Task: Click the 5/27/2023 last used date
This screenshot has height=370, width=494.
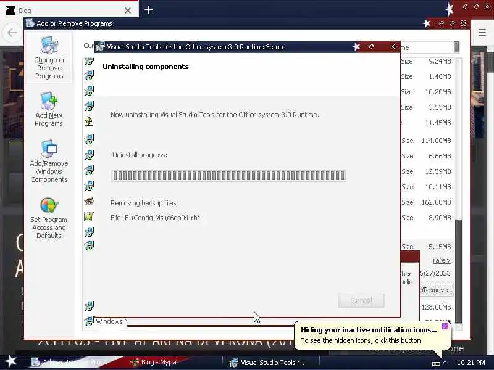Action: point(435,273)
